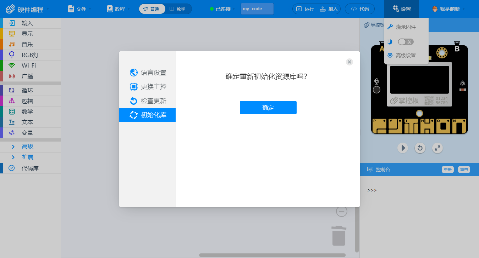This screenshot has width=479, height=258.
Task: Select 语言设置 in the settings dialog
Action: click(x=147, y=73)
